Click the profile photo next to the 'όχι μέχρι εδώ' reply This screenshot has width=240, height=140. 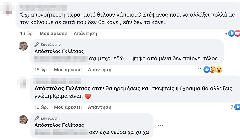click(23, 46)
